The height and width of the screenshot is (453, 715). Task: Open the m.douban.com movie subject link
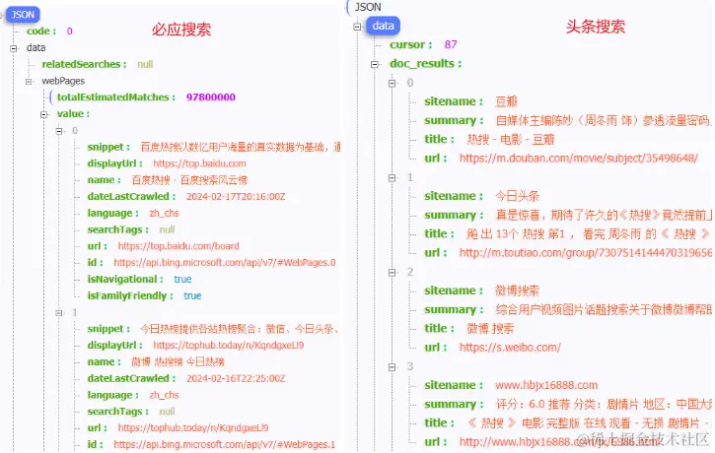(x=579, y=159)
